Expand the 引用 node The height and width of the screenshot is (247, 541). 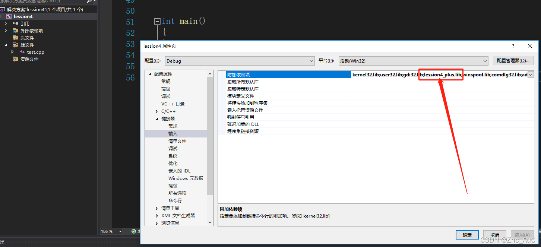(6, 23)
